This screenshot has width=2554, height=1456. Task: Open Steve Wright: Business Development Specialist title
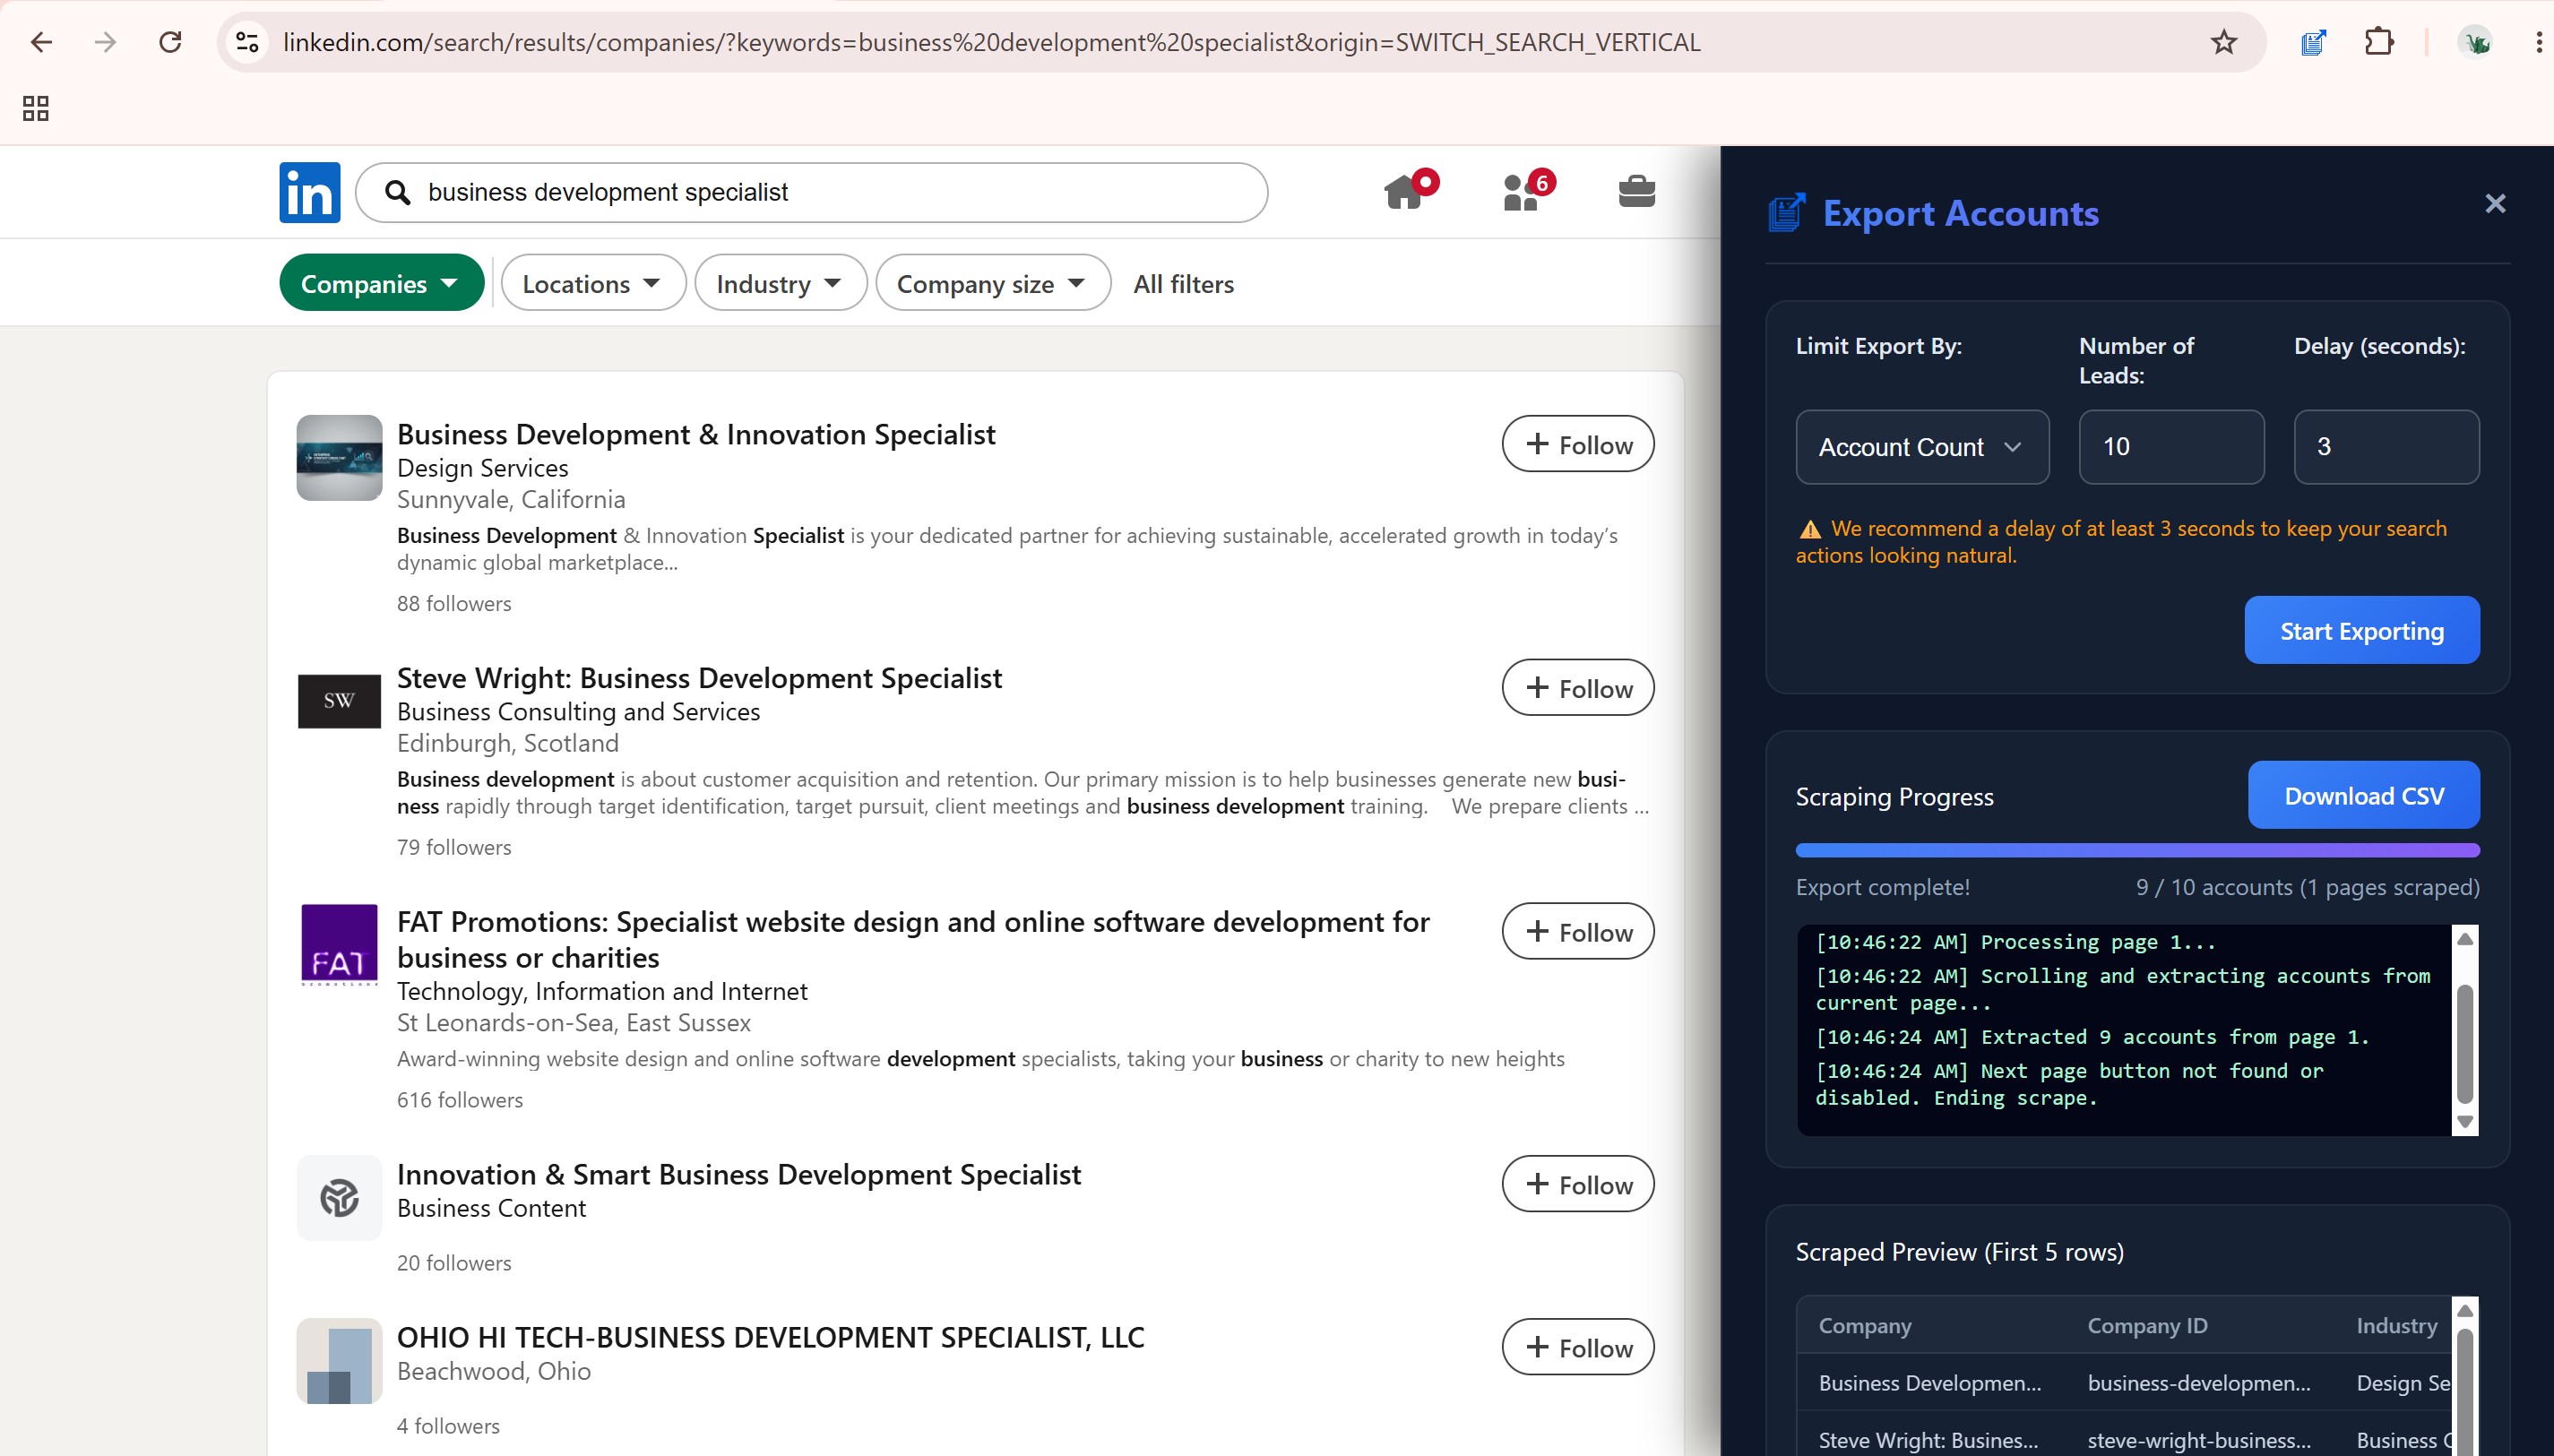coord(699,677)
